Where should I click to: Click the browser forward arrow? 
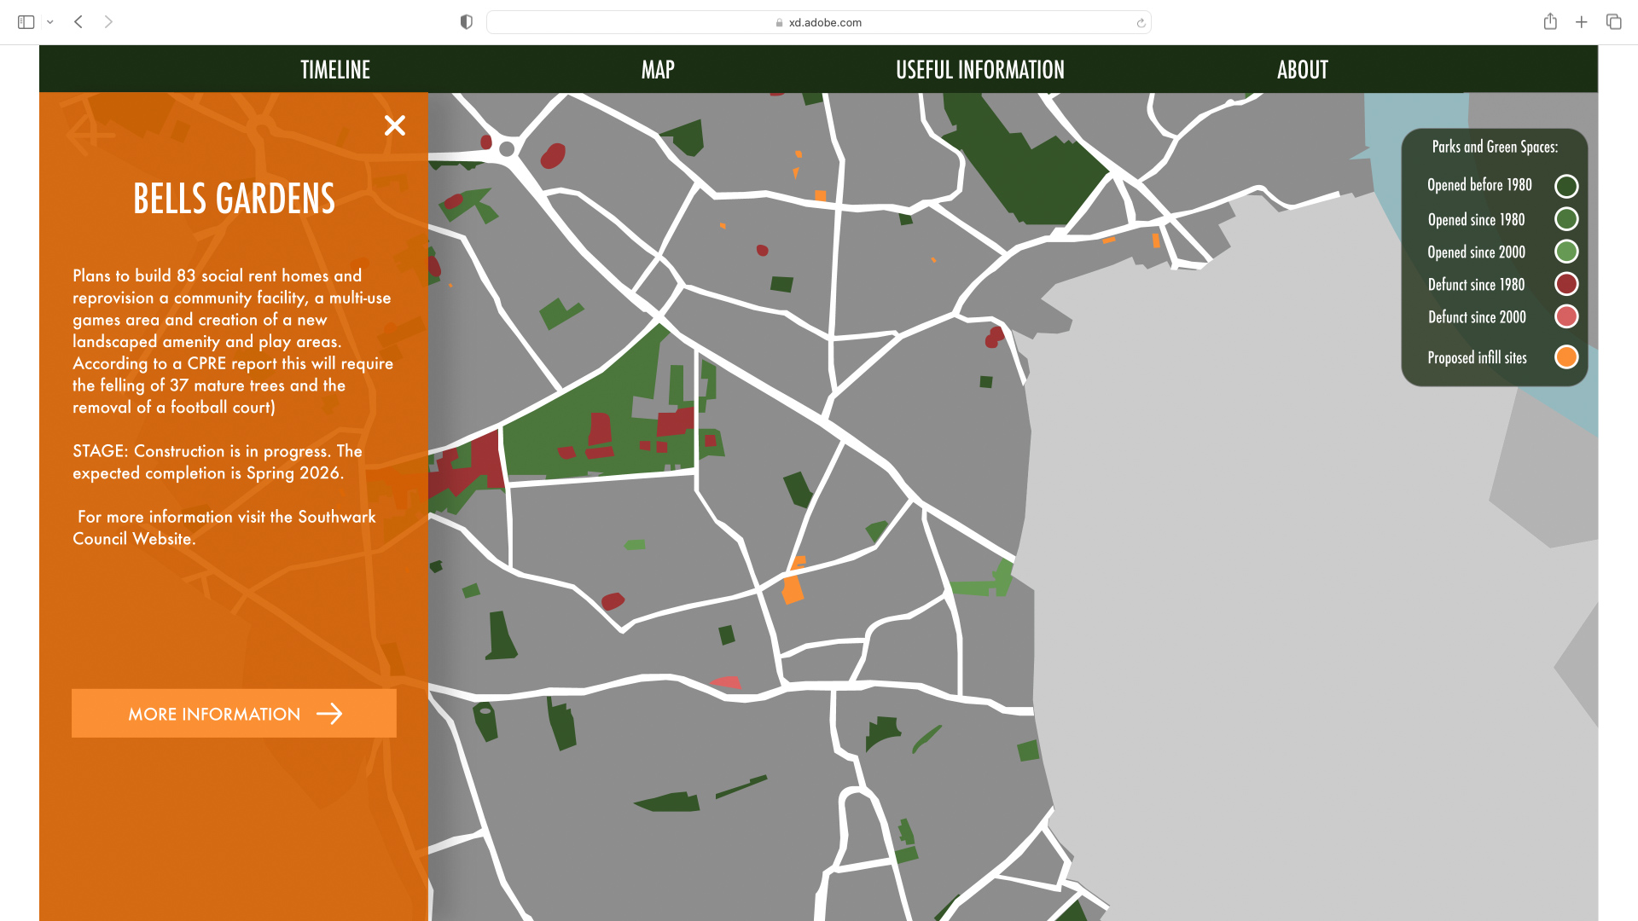[108, 22]
